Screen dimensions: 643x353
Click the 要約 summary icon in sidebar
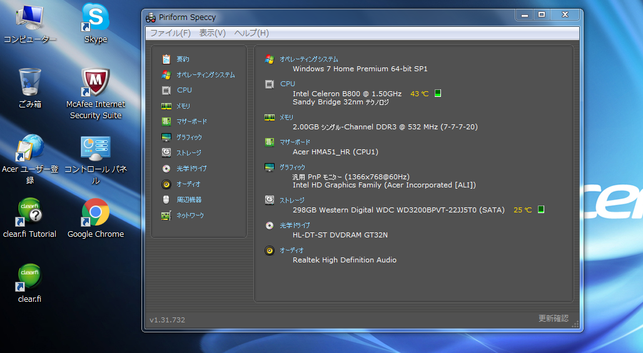pyautogui.click(x=166, y=59)
